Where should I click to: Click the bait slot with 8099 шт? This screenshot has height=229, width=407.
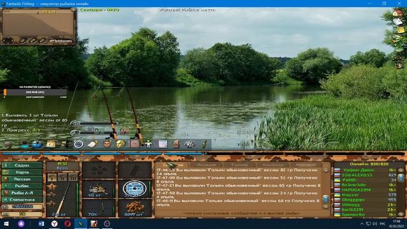point(135,208)
